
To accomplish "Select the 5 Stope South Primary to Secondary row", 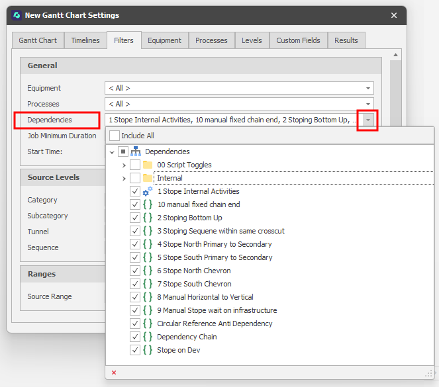I will click(x=215, y=257).
